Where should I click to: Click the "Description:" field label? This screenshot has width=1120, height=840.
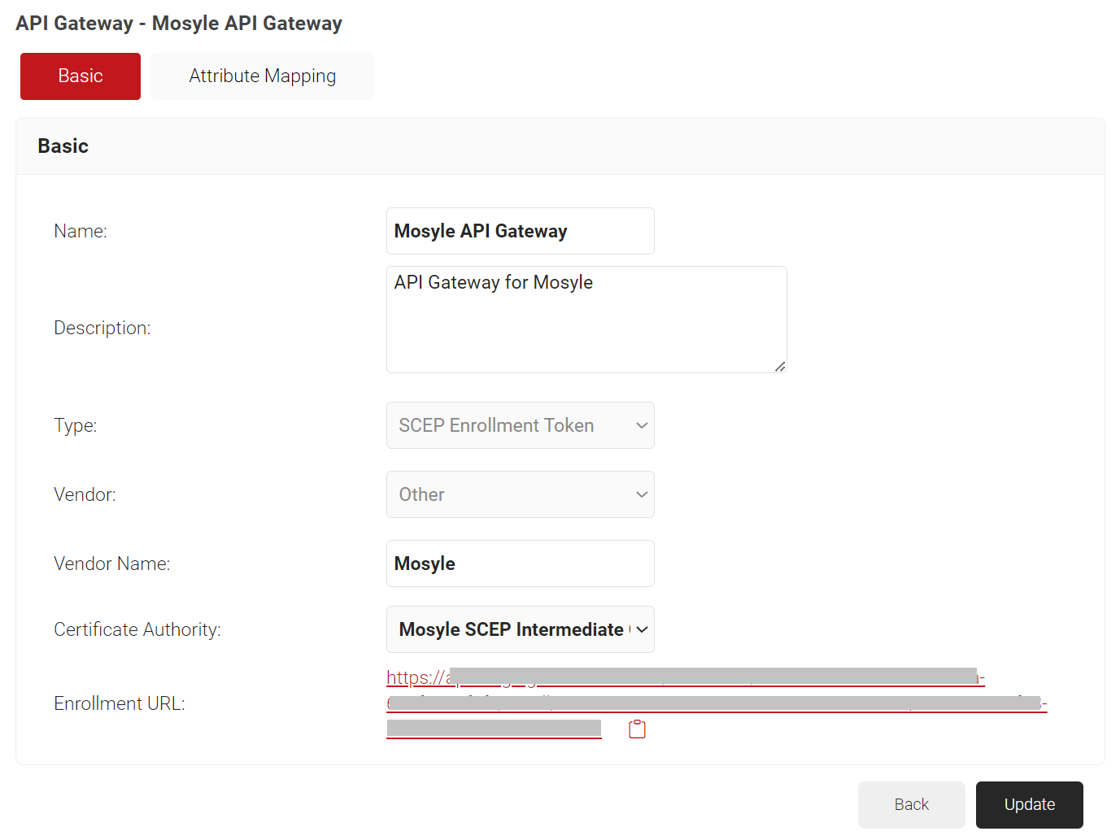tap(102, 328)
